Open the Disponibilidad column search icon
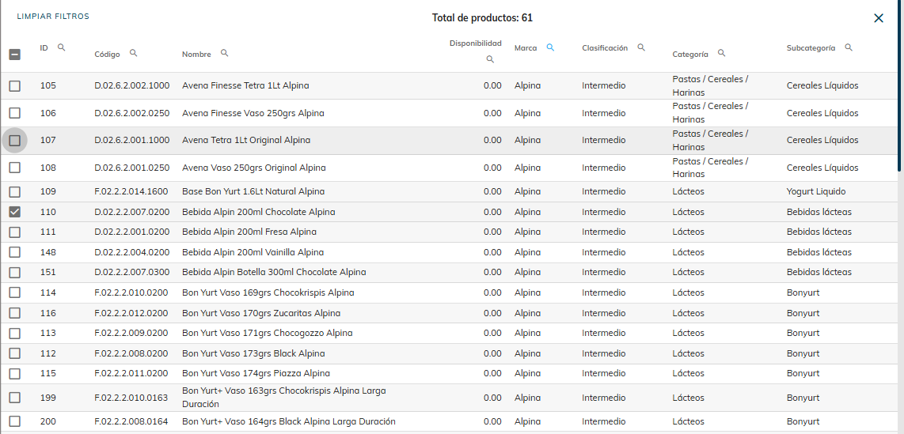Image resolution: width=904 pixels, height=434 pixels. click(x=490, y=59)
